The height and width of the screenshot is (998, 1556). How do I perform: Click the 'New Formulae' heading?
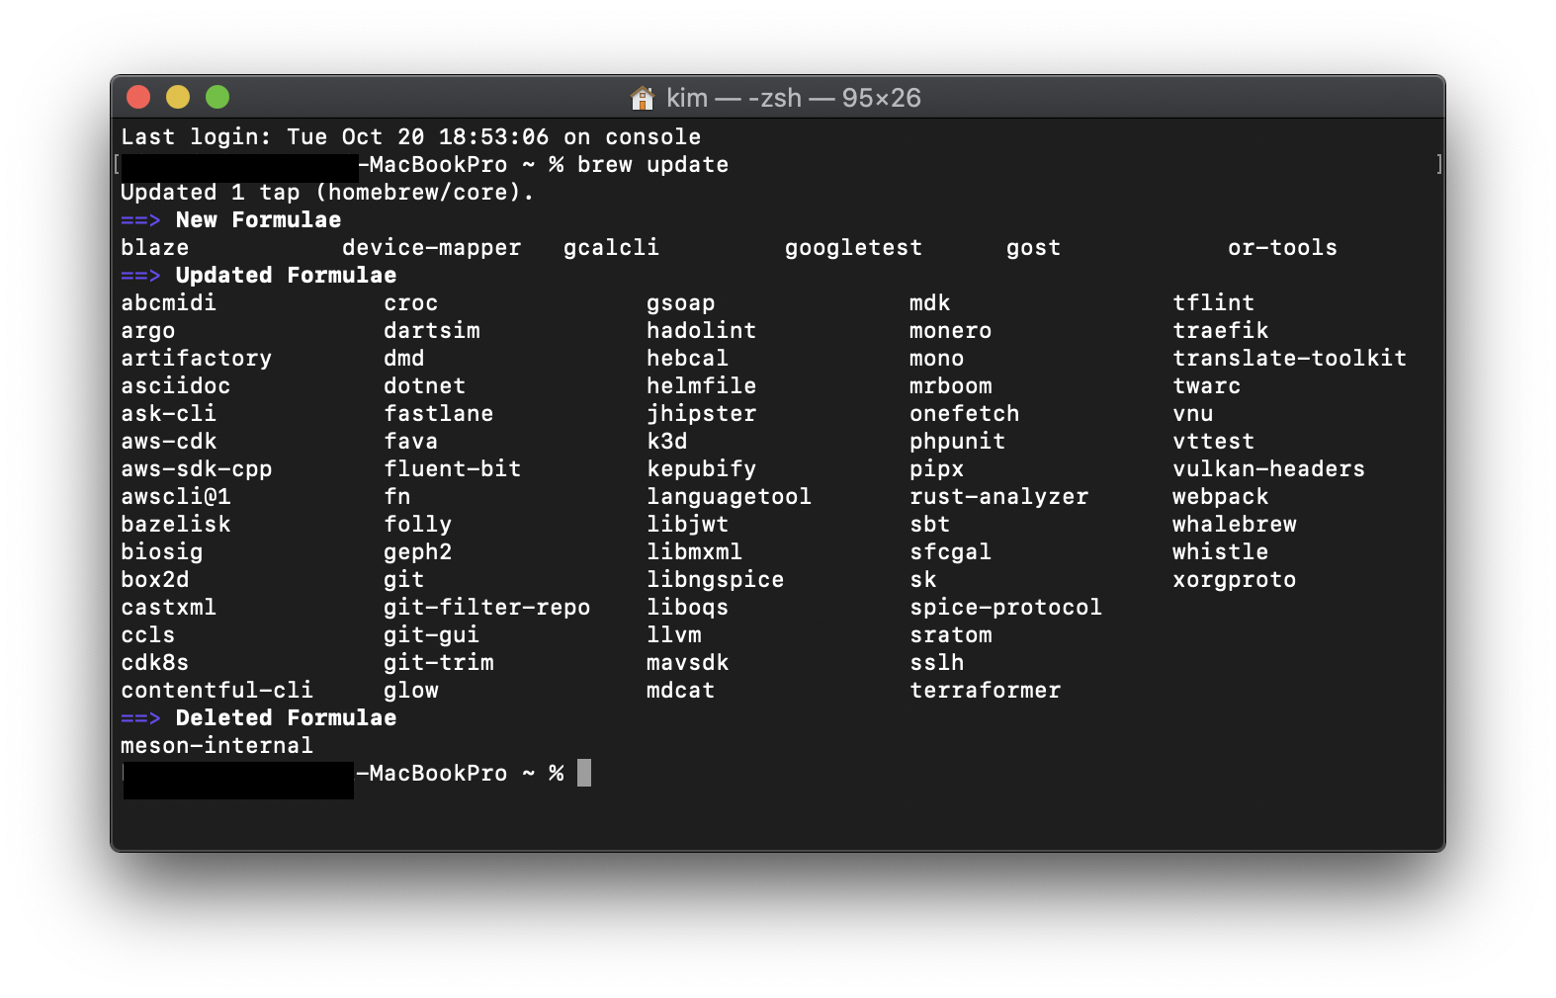258,220
